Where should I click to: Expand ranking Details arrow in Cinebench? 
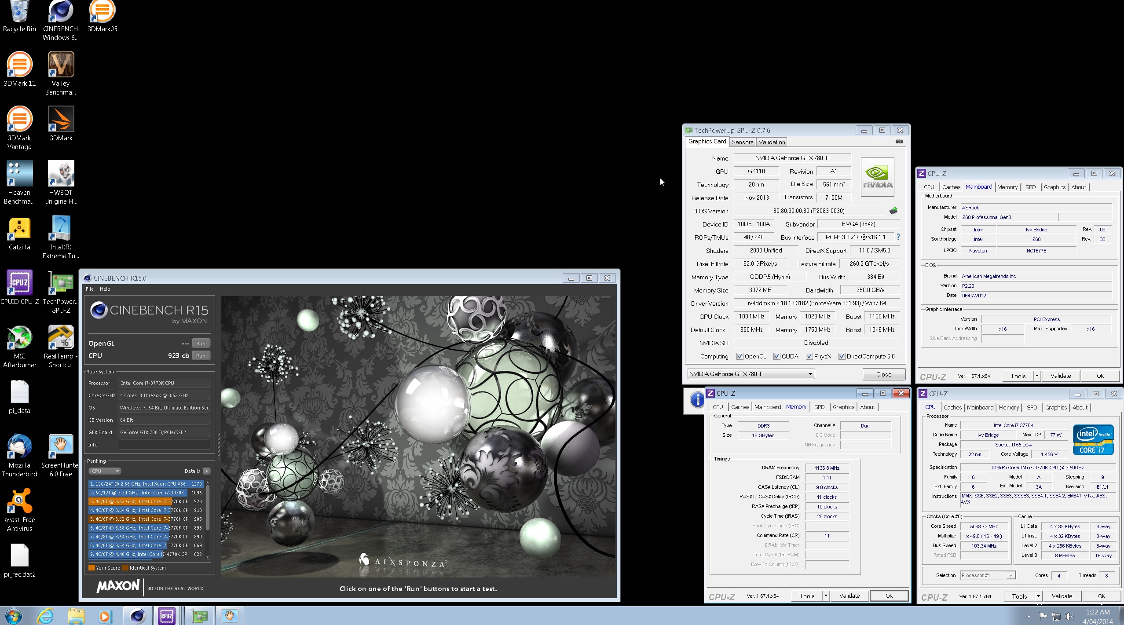point(206,471)
